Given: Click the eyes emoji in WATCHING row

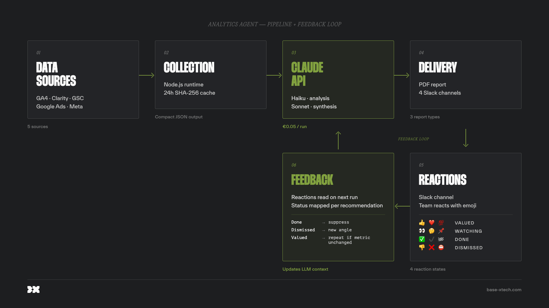Looking at the screenshot, I should tap(422, 231).
